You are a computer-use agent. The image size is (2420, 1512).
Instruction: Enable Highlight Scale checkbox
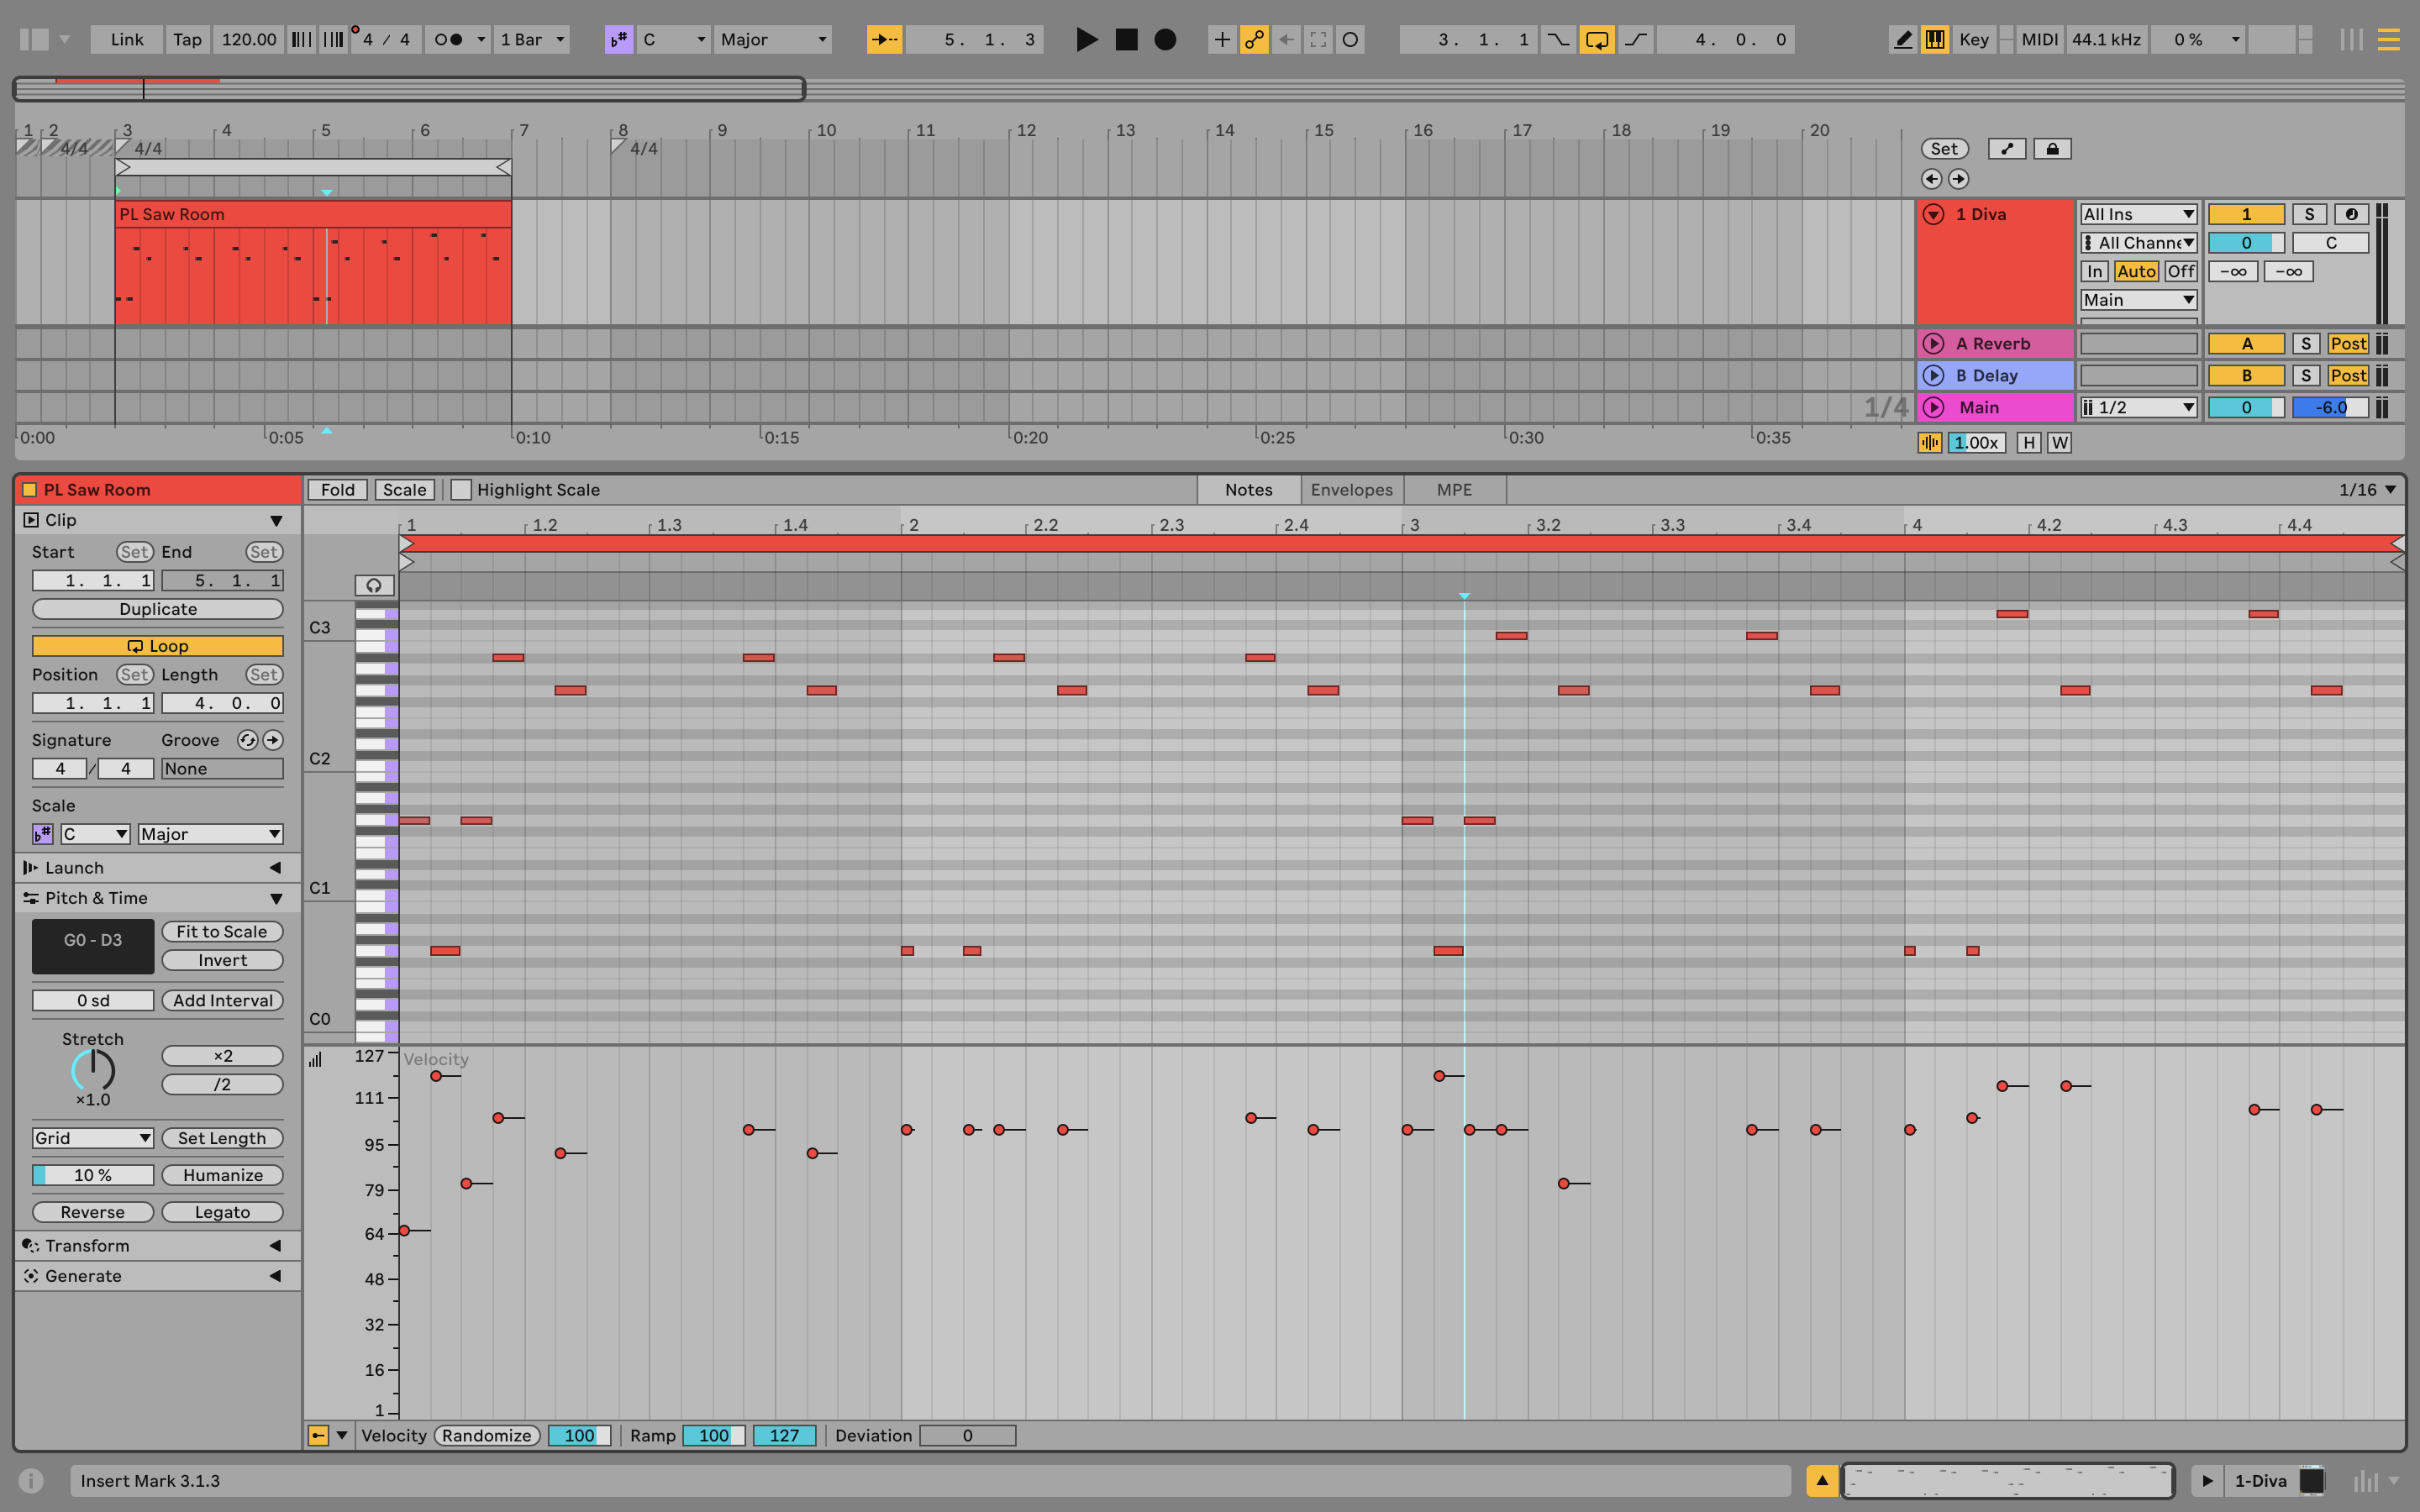(461, 490)
